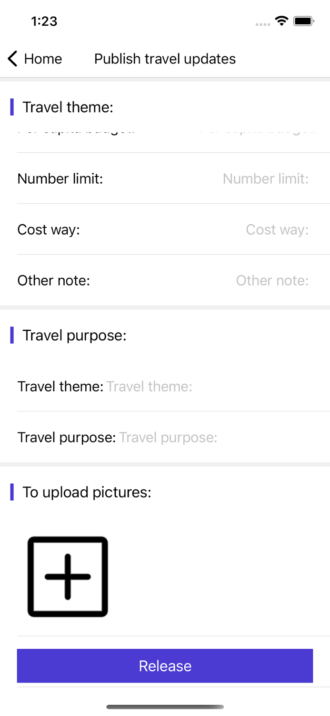Viewport: 330px width, 716px height.
Task: Tap the Publish travel updates title
Action: (165, 58)
